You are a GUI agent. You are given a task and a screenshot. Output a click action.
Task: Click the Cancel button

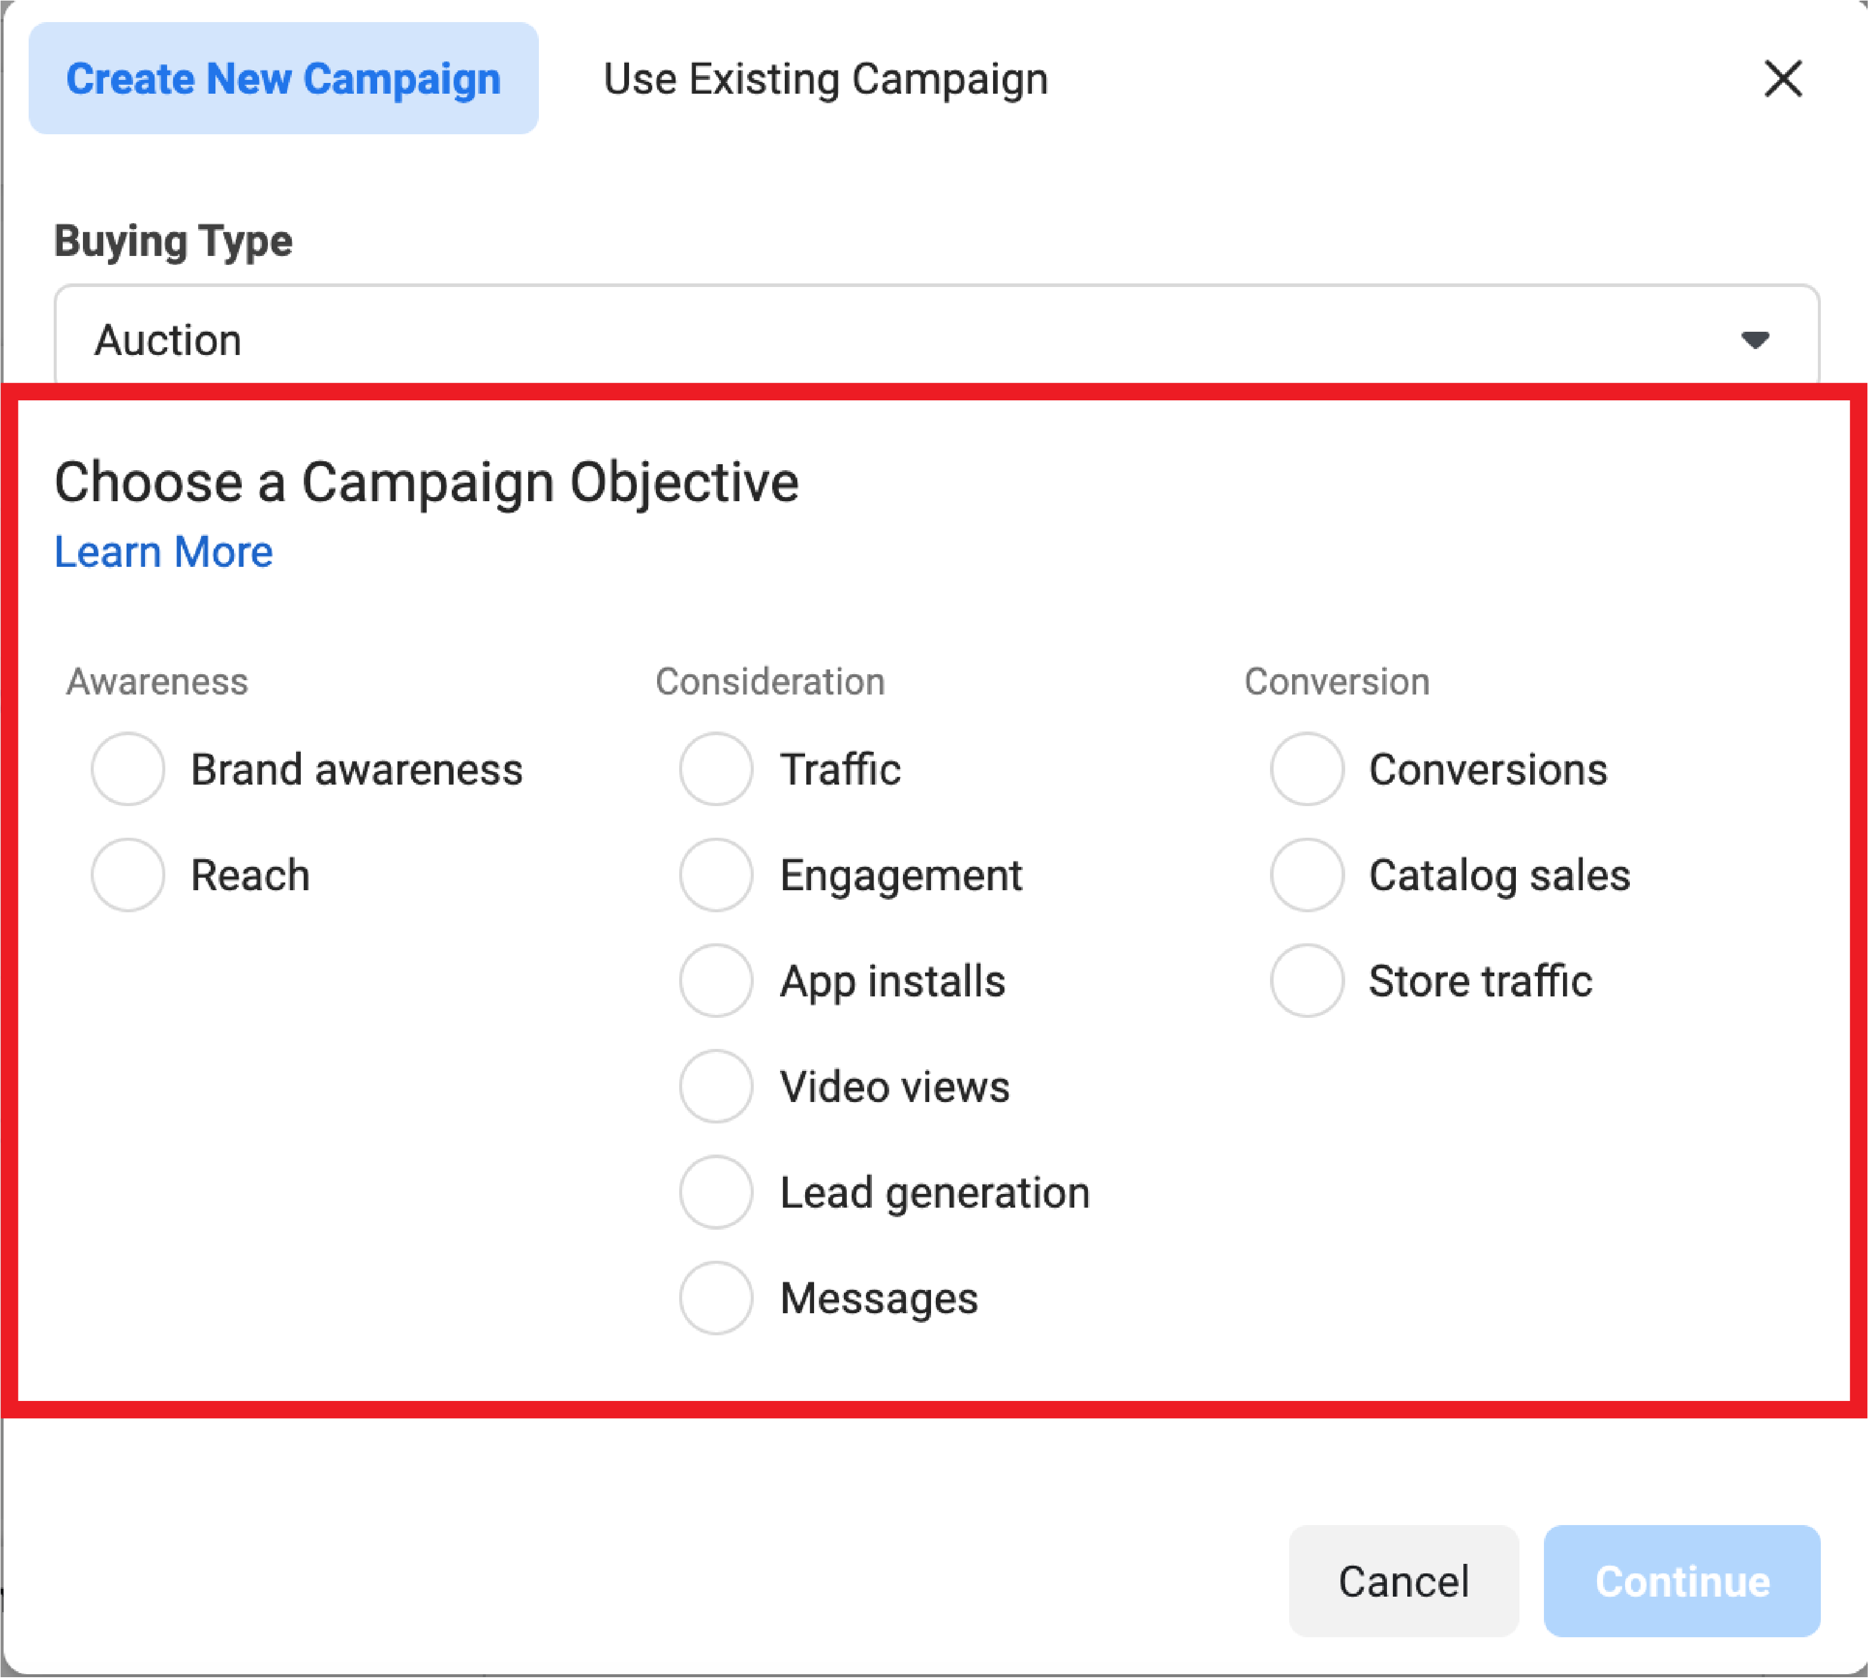click(1403, 1581)
